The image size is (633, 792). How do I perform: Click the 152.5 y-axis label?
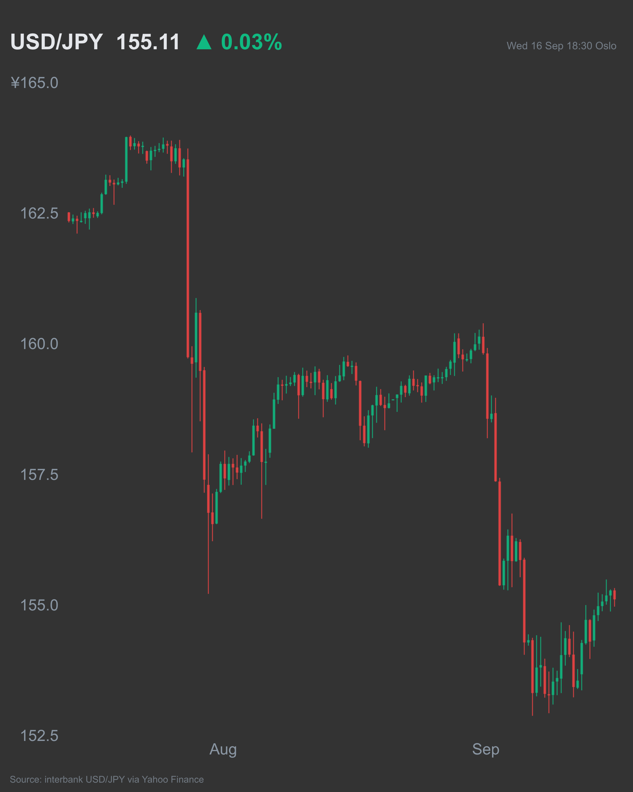click(39, 736)
